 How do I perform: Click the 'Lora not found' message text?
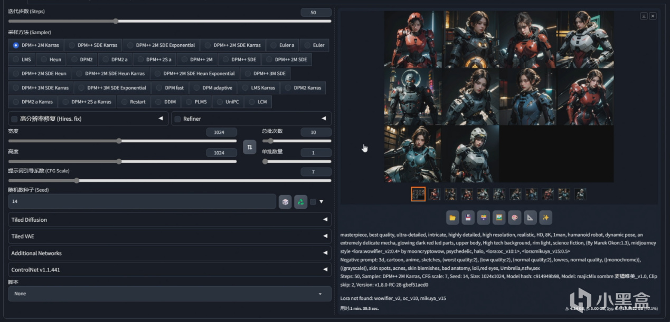point(393,298)
